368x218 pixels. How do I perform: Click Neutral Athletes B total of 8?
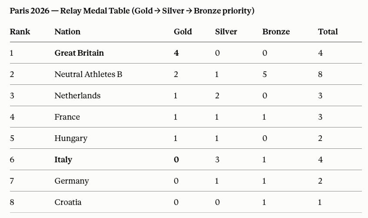coord(320,74)
